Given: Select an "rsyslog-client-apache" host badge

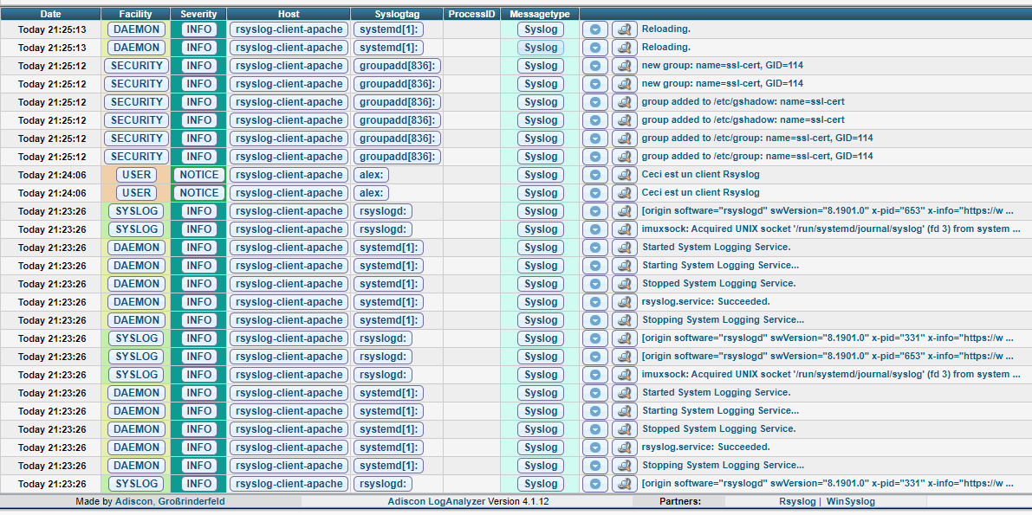Looking at the screenshot, I should tap(289, 29).
